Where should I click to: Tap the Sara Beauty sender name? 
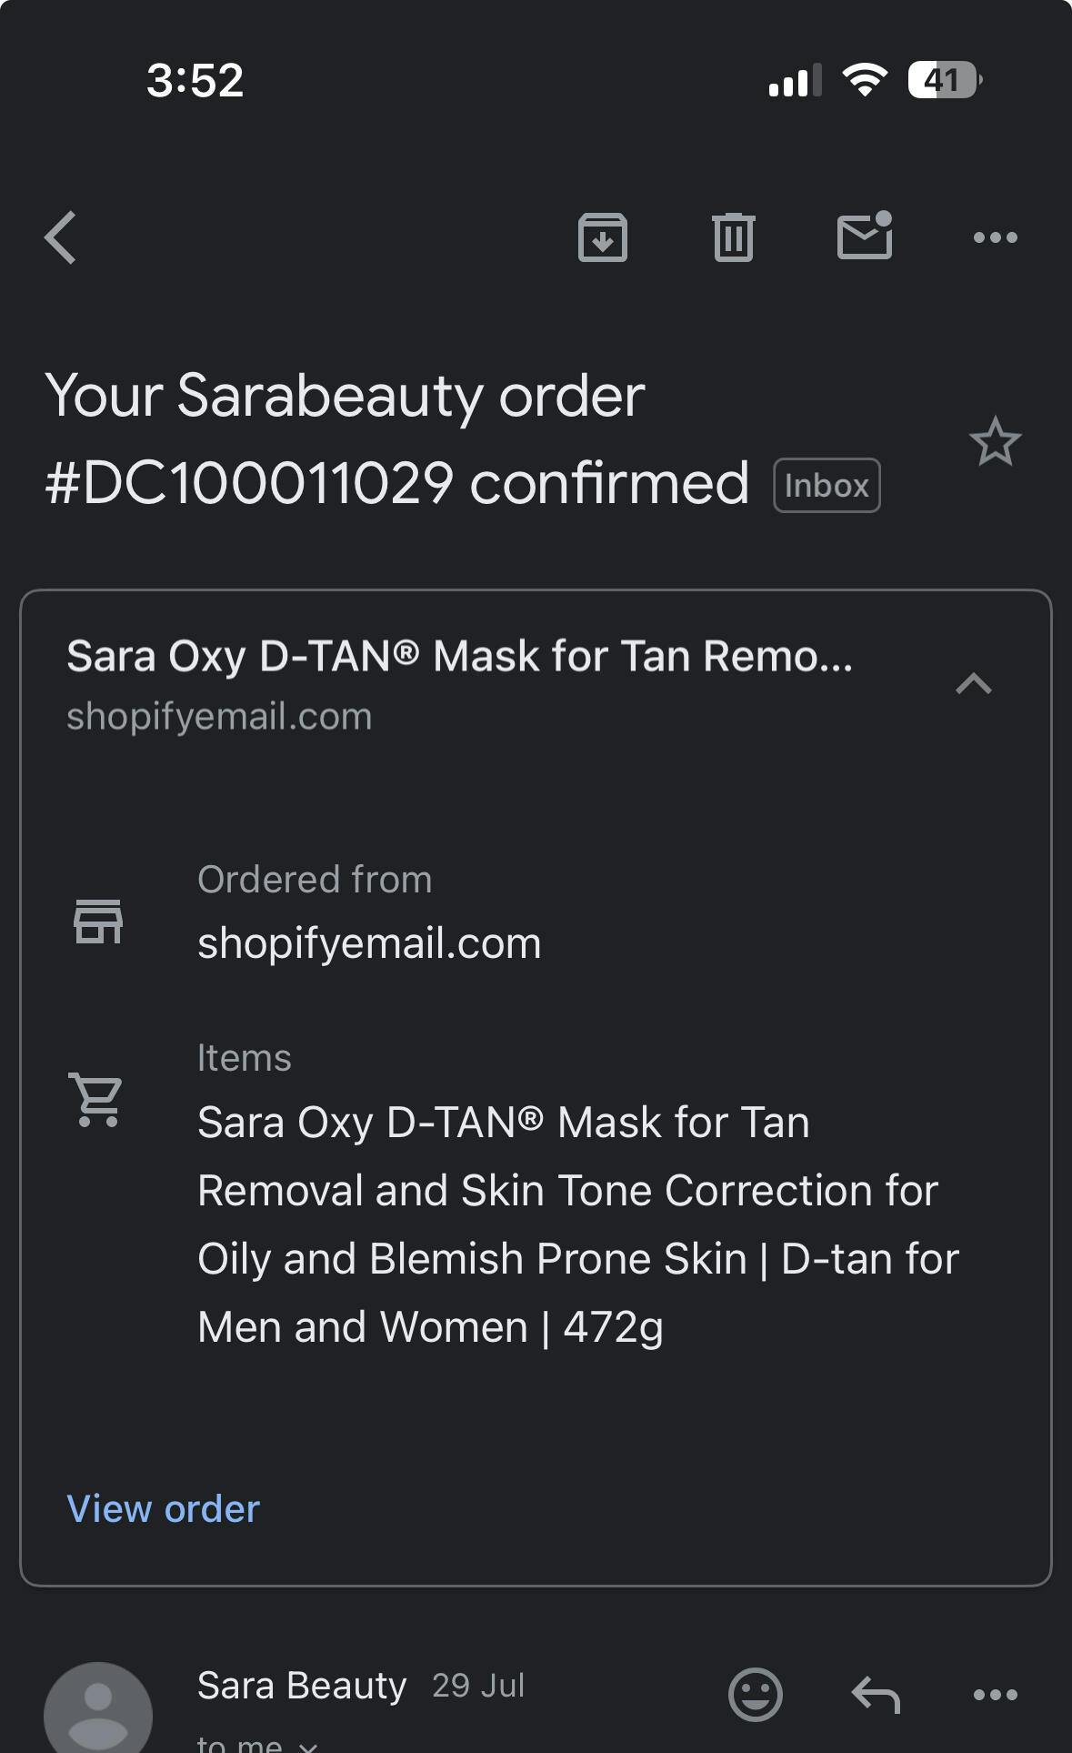[x=302, y=1686]
